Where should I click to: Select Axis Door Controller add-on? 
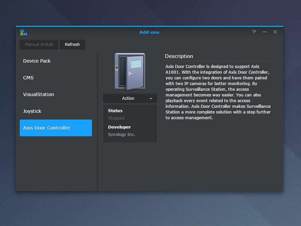(x=56, y=128)
